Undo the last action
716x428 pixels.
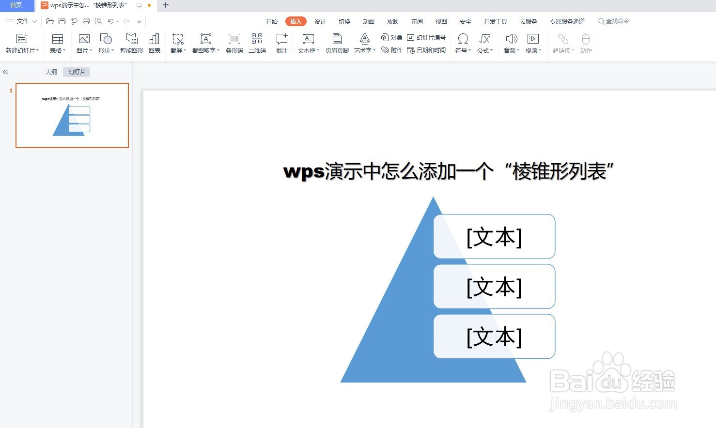(x=111, y=21)
